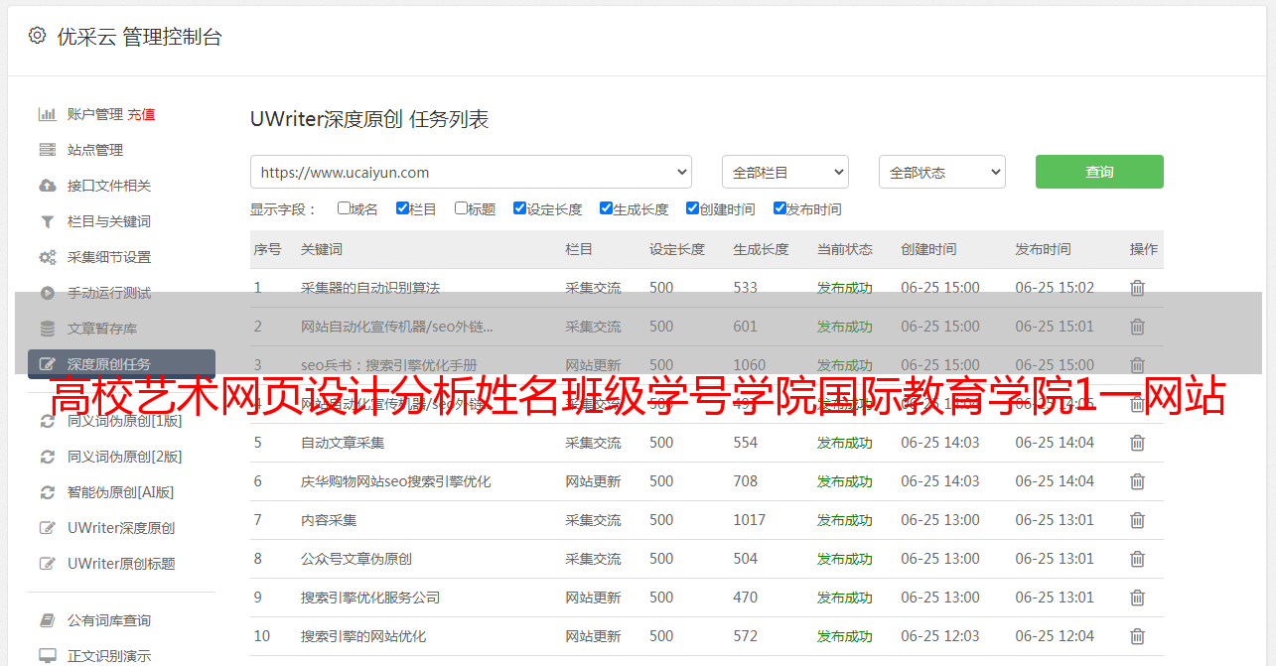Click the green 查询 button
The width and height of the screenshot is (1276, 666).
1098,172
